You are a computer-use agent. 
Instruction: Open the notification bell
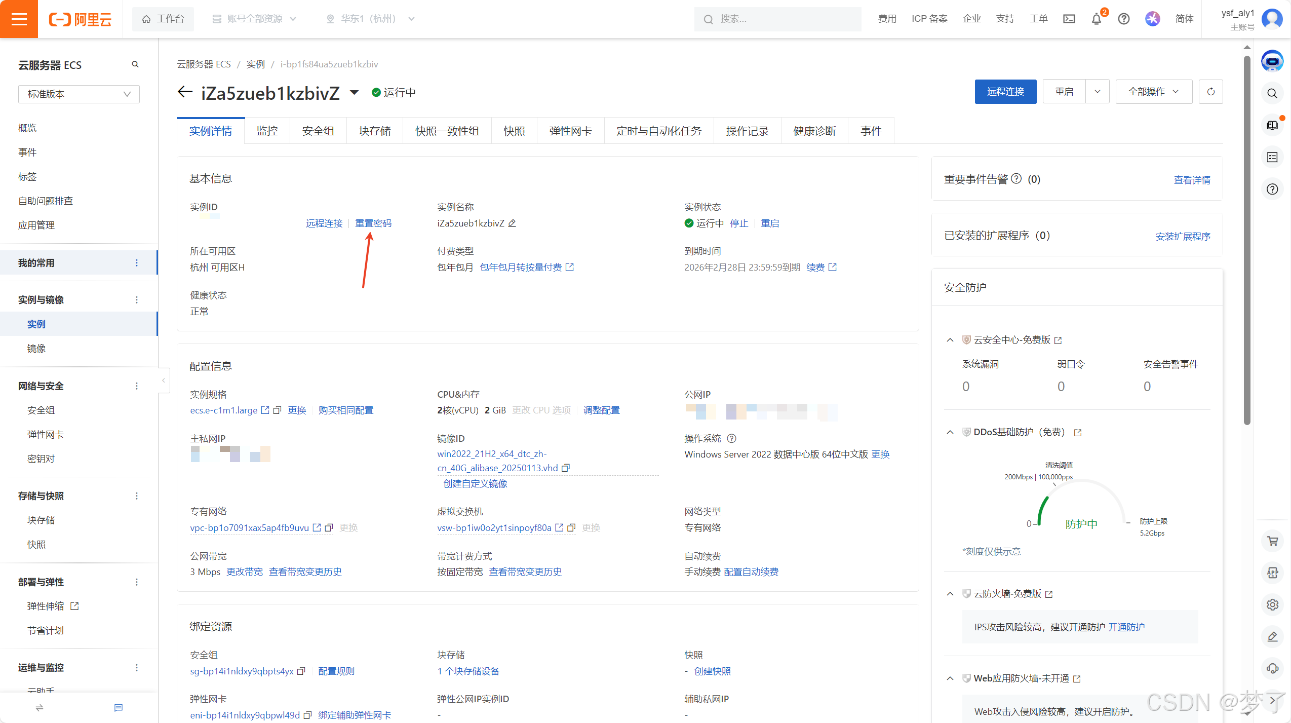coord(1096,19)
